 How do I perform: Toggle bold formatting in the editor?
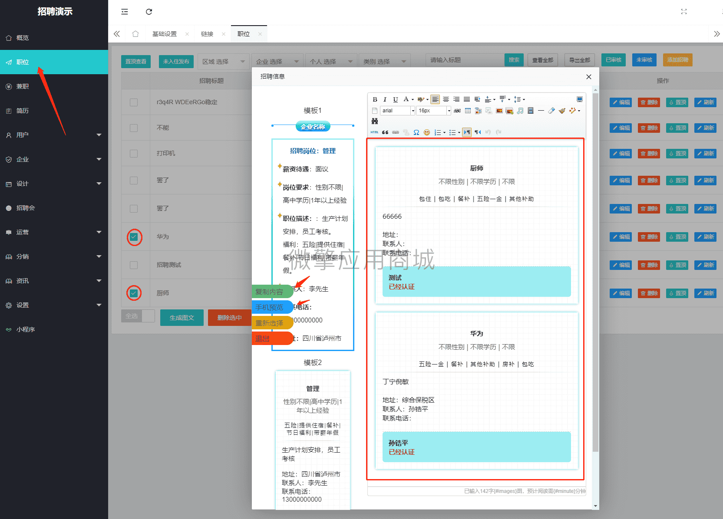375,99
